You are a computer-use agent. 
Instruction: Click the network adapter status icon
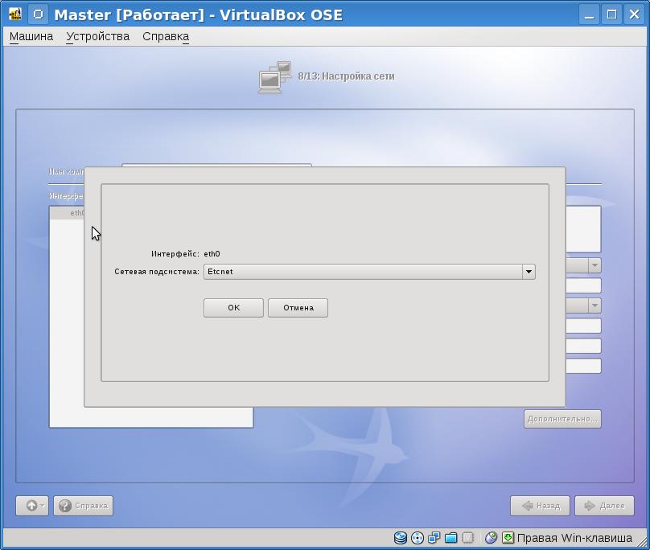(434, 538)
